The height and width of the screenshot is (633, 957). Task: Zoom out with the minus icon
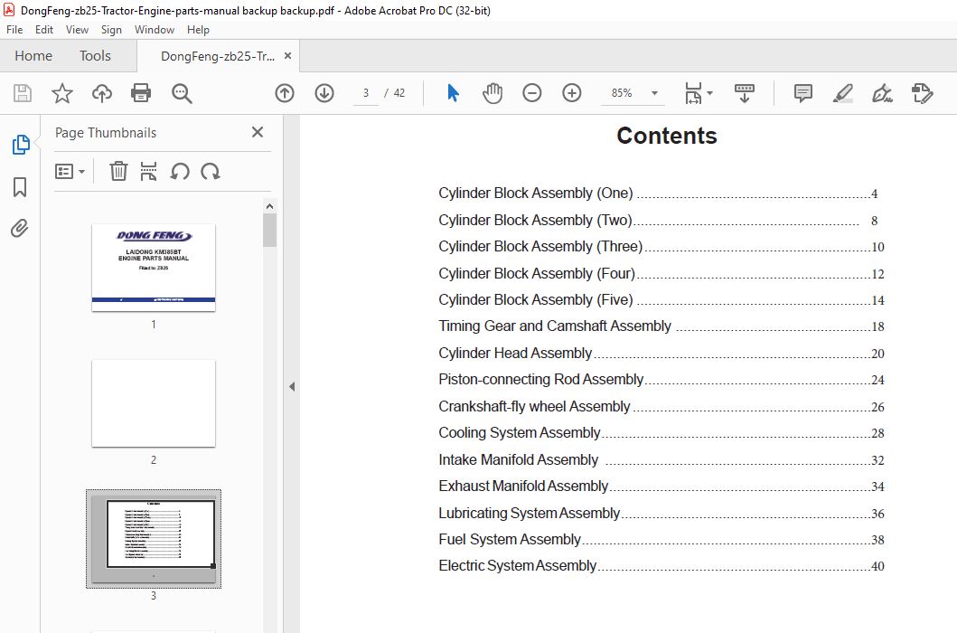point(531,93)
